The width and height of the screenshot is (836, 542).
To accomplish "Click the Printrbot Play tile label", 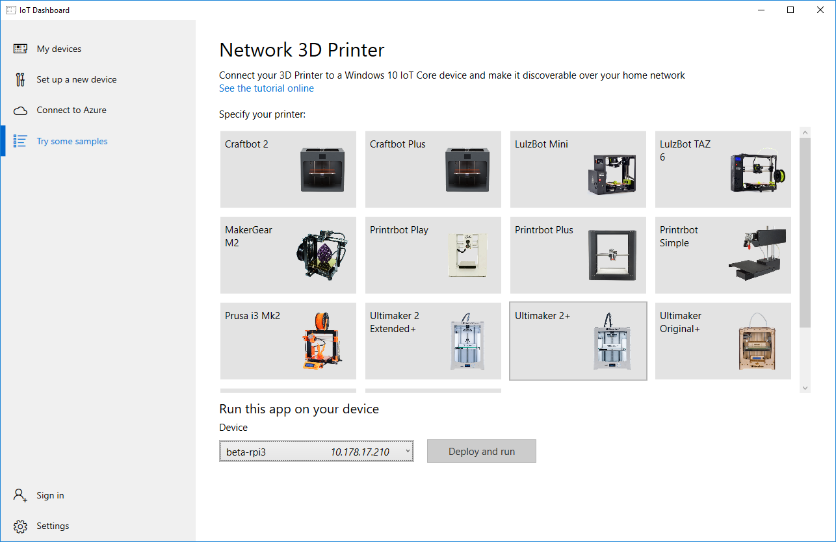I will click(399, 230).
